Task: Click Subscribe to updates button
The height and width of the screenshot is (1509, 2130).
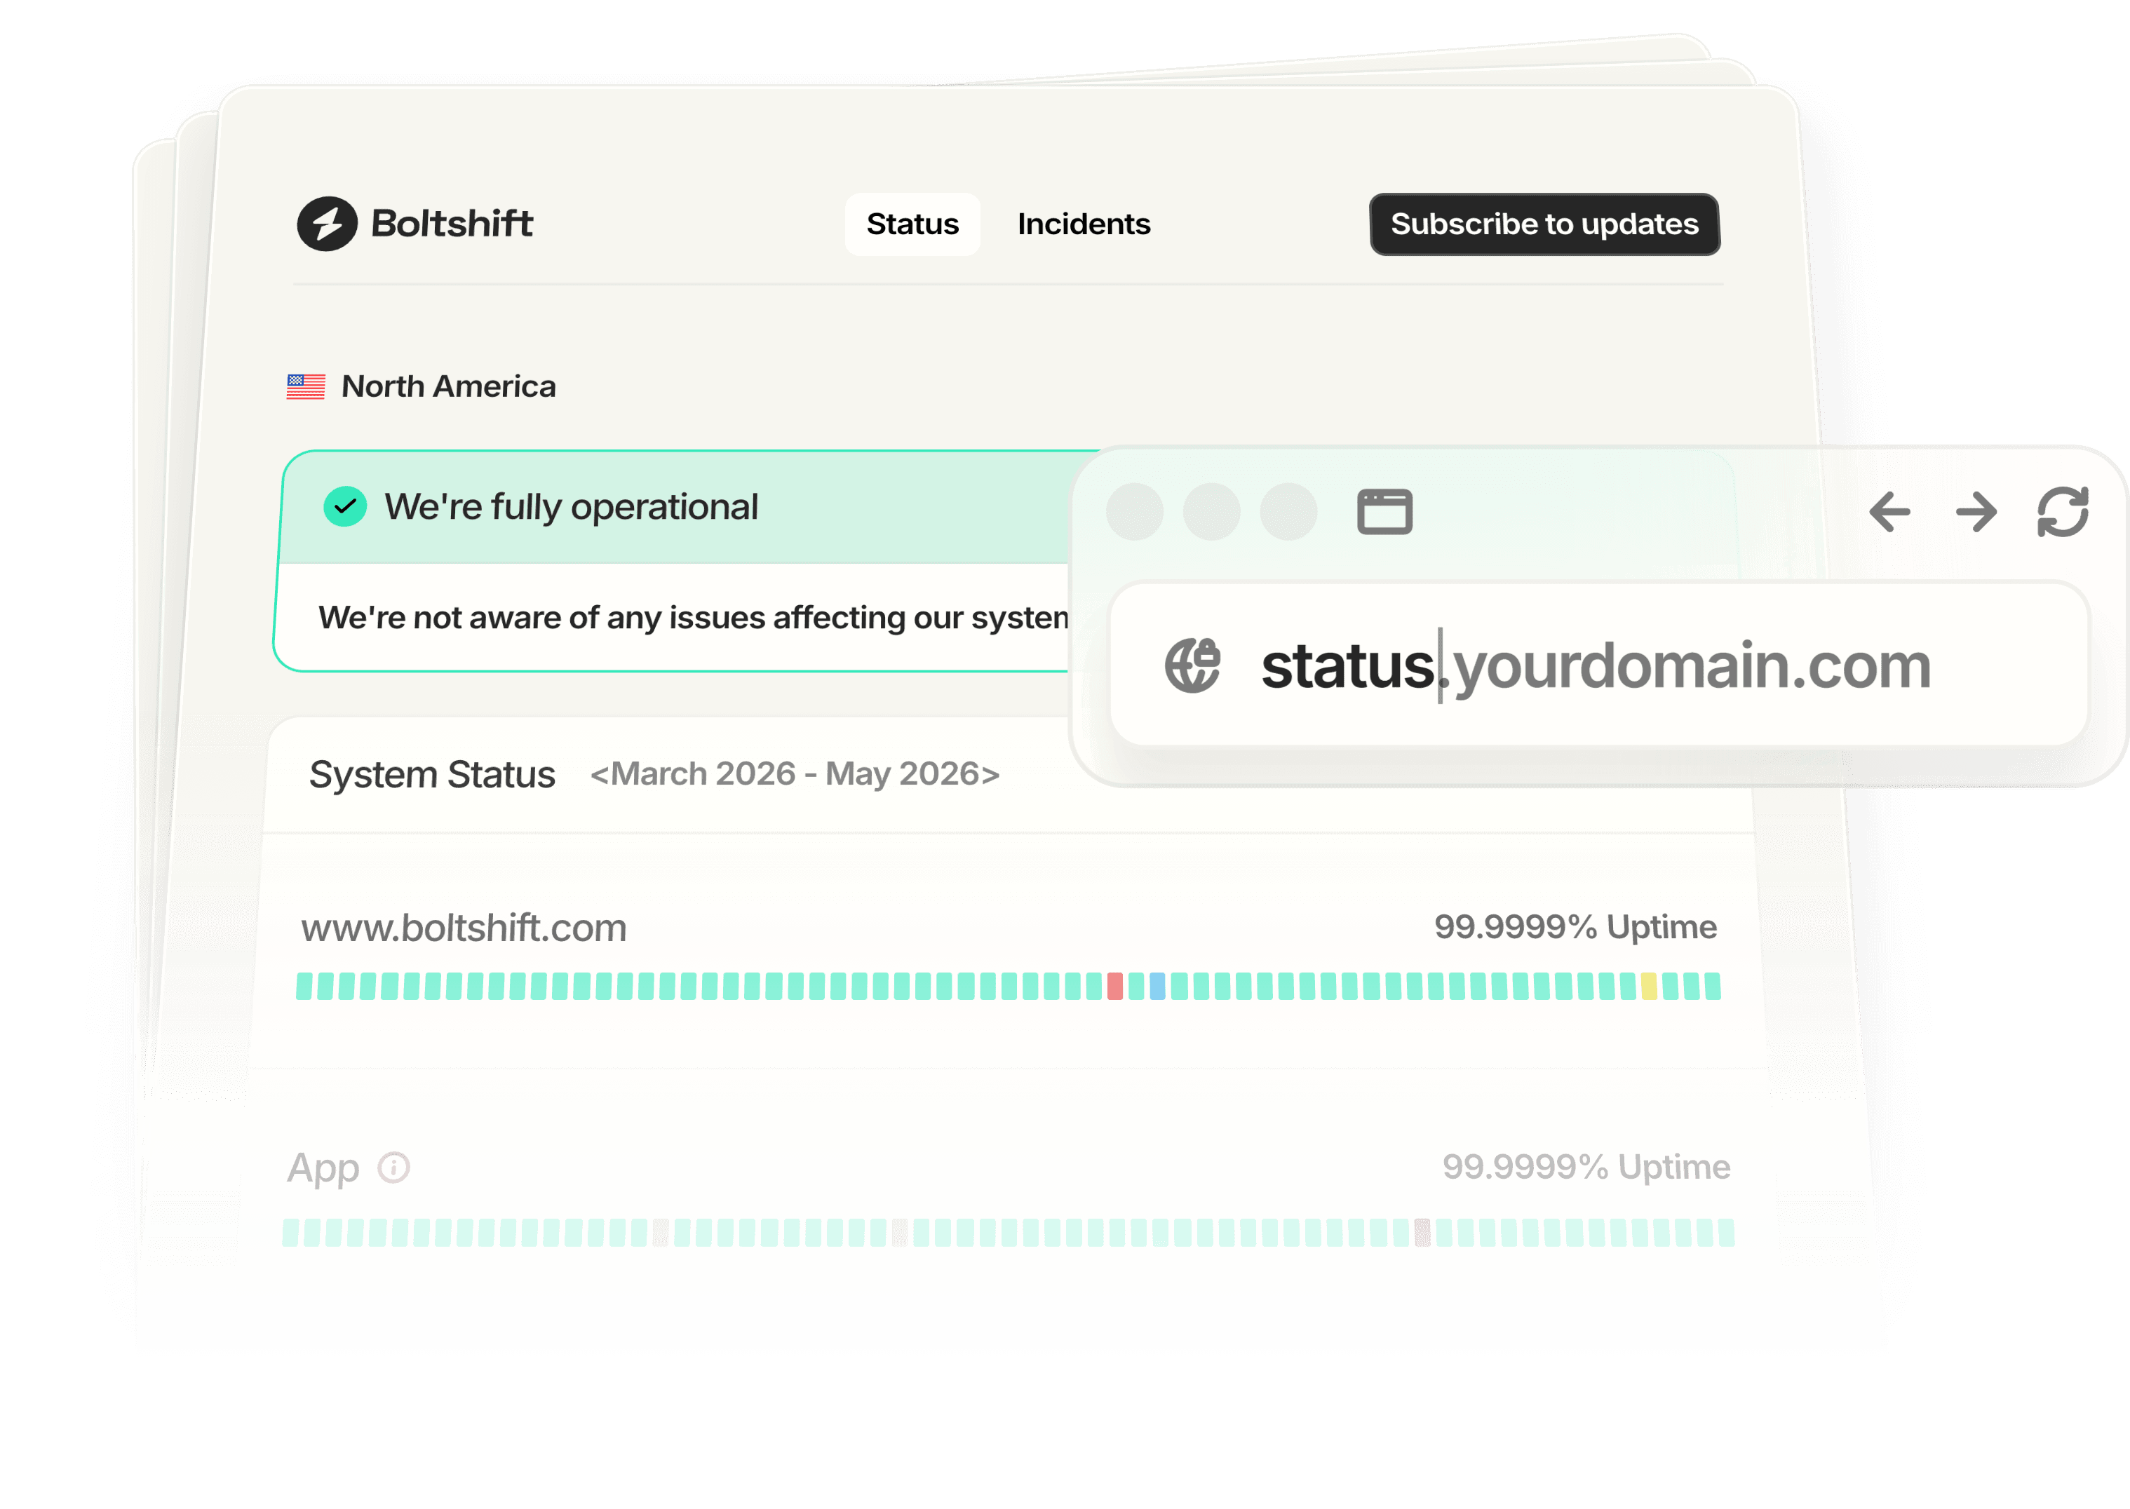Action: 1544,224
